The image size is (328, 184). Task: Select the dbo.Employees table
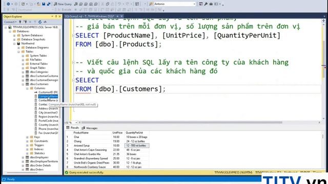pos(39,157)
